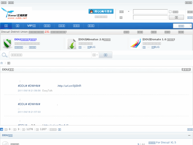Select the VIP tab in the navigation bar
193x145 pixels.
[x=31, y=26]
